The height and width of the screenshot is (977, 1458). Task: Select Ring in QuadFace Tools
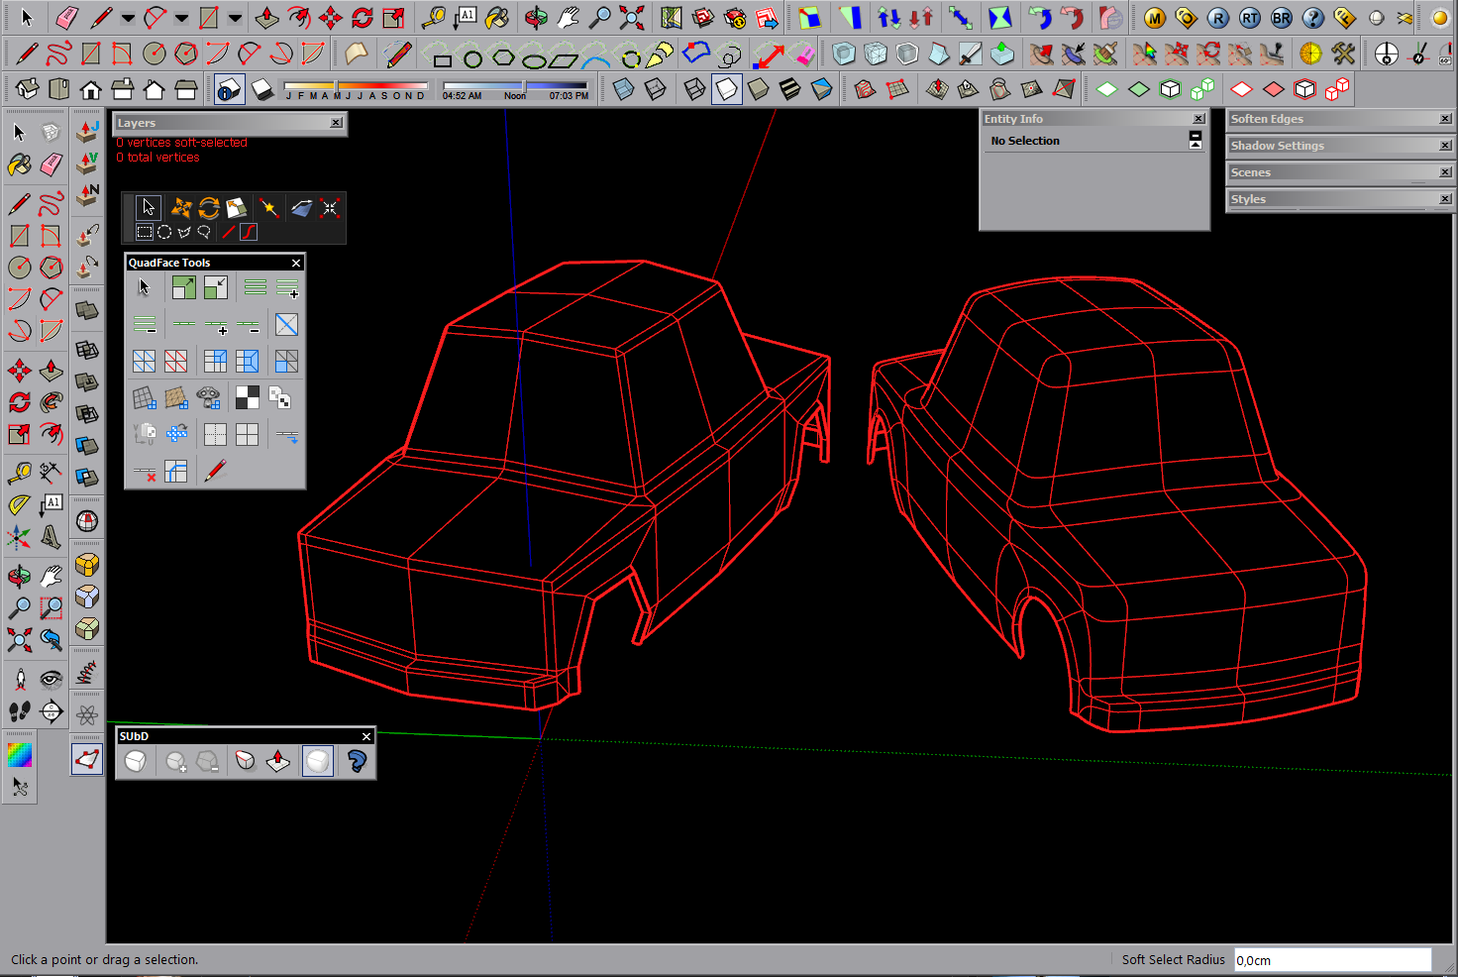tap(255, 287)
